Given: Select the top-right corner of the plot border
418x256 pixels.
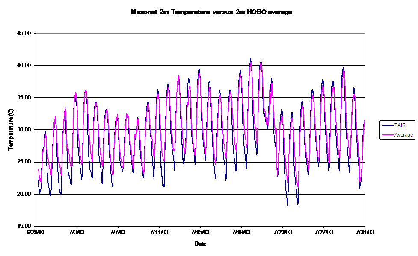Looking at the screenshot, I should tap(365, 33).
